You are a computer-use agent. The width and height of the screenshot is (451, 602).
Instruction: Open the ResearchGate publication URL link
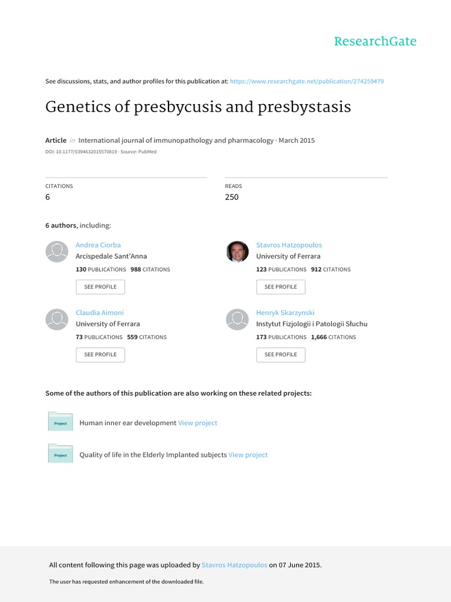click(307, 81)
